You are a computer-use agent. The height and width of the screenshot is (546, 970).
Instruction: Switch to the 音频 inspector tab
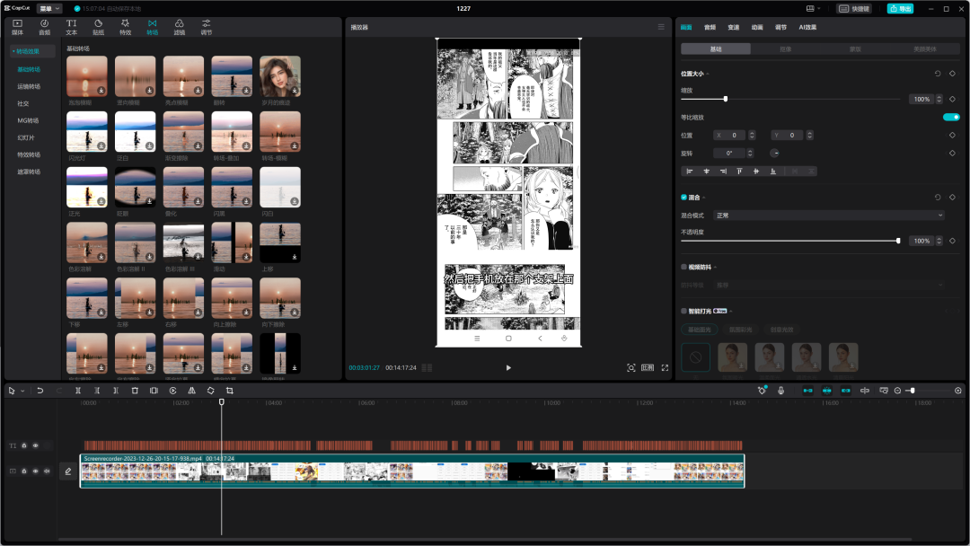click(x=710, y=27)
